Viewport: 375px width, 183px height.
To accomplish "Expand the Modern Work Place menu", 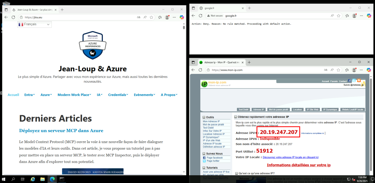I will [74, 94].
